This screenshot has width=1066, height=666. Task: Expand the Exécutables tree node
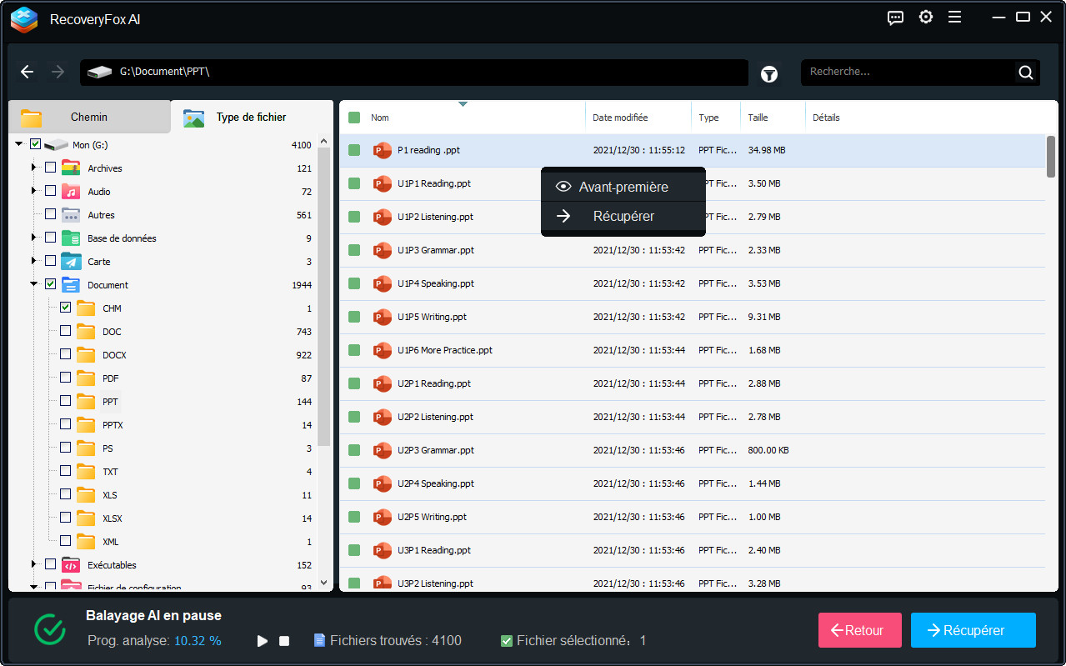point(34,564)
